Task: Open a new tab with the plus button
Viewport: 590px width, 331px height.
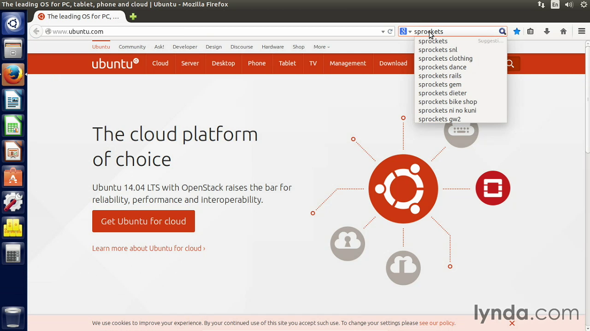Action: 133,17
